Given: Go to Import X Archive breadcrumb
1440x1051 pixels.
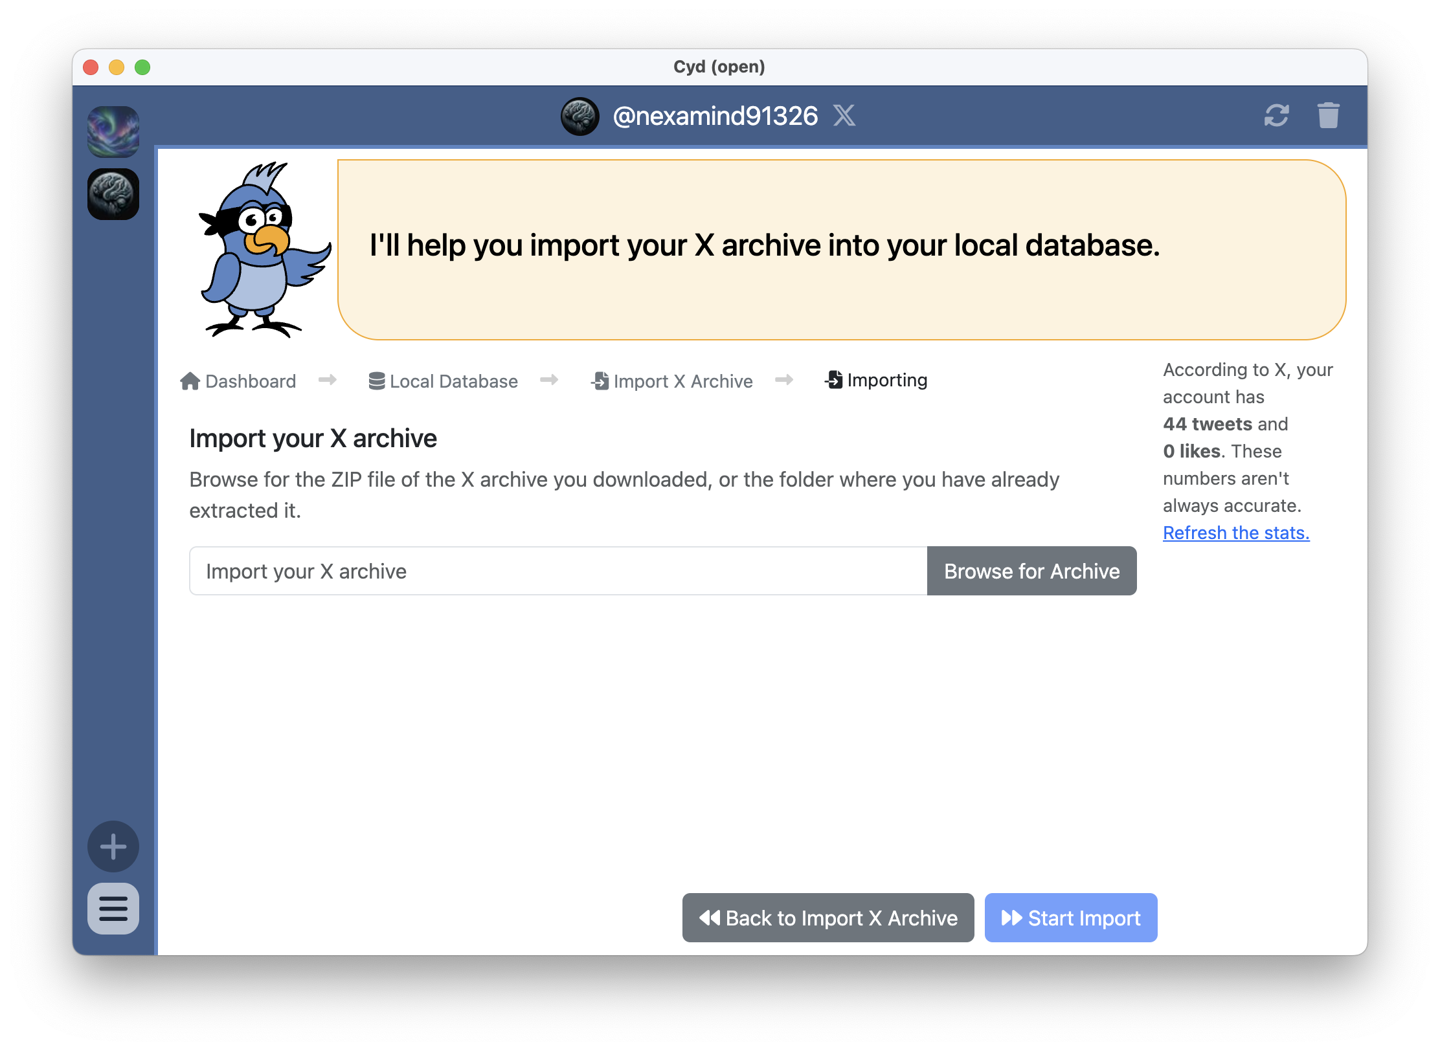Looking at the screenshot, I should tap(682, 381).
